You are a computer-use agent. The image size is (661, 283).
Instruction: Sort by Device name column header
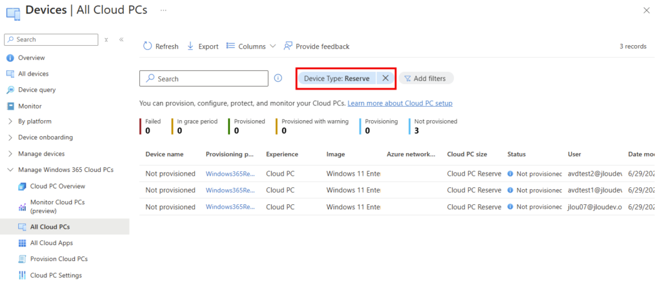(x=165, y=154)
